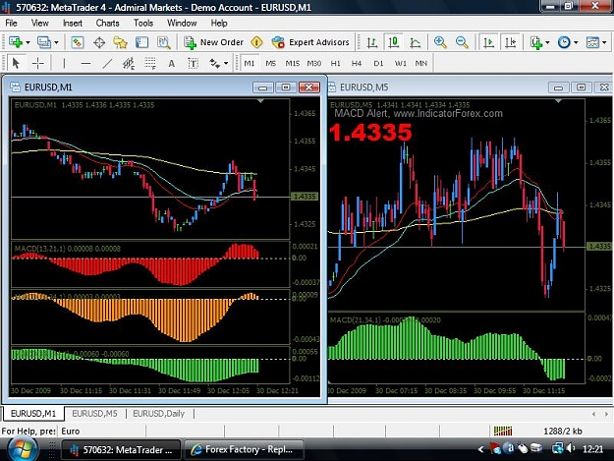Draw a vertical line tool
Image resolution: width=614 pixels, height=461 pixels.
(64, 63)
